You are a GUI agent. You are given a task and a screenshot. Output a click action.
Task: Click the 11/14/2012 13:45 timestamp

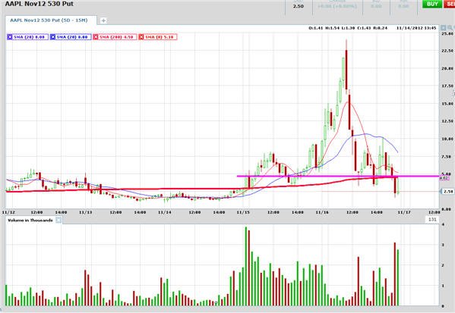click(416, 28)
